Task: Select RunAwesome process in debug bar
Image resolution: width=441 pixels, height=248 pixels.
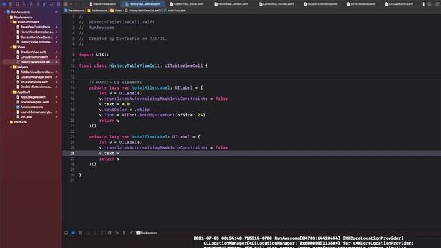Action: (x=147, y=233)
